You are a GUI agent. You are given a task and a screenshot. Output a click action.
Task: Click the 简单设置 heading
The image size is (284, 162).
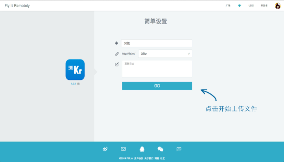tap(155, 21)
